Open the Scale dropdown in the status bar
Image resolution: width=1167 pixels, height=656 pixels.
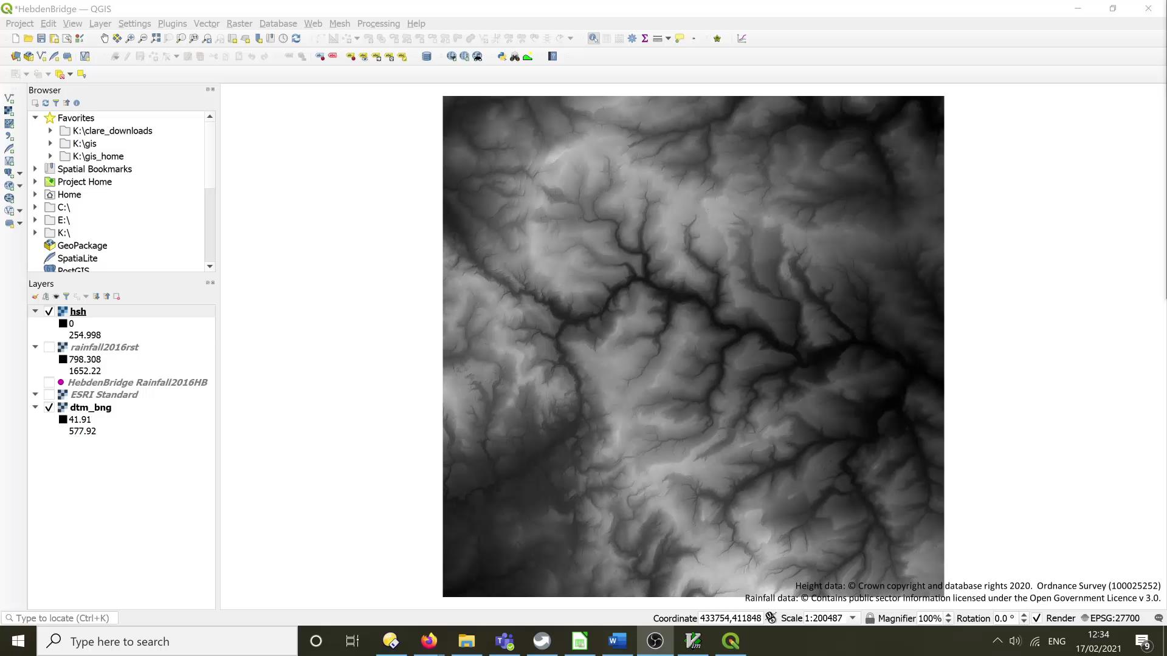click(x=853, y=618)
